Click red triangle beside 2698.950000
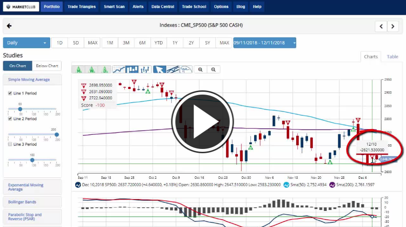Image resolution: width=406 pixels, height=227 pixels. [x=84, y=86]
